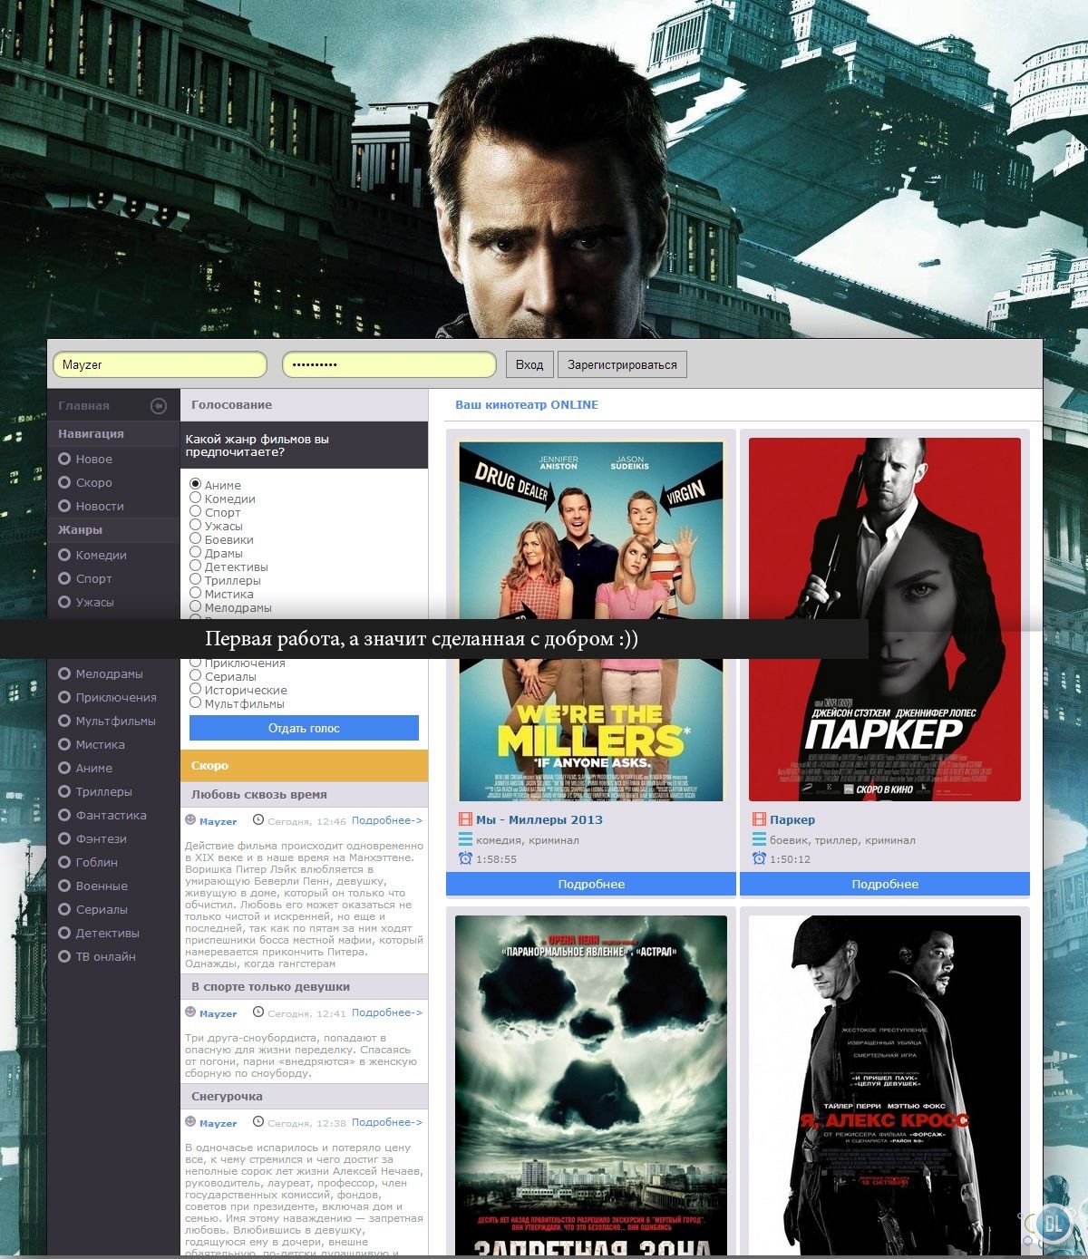Select the Комедии radio option in poll
Viewport: 1088px width, 1259px height.
195,498
